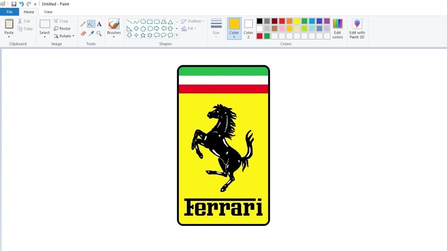Switch to the Home tab

(29, 12)
